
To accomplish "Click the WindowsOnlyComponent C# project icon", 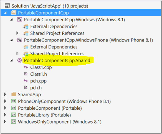I will tap(14, 122).
